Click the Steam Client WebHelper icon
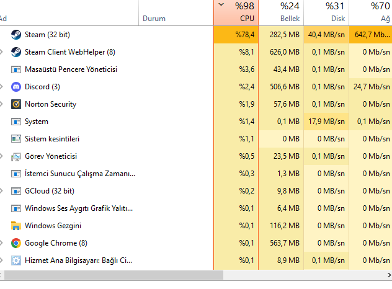This screenshot has height=289, width=392. pos(16,52)
